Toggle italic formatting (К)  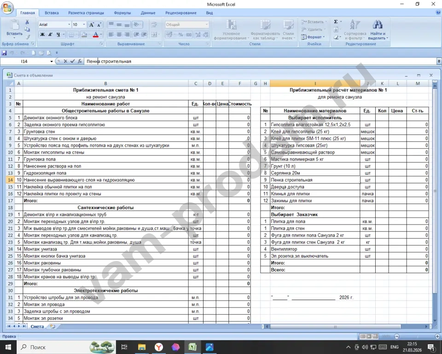[50, 35]
